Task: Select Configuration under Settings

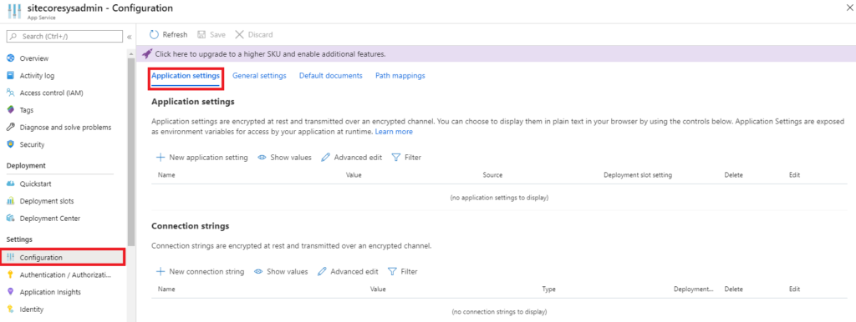Action: click(63, 257)
